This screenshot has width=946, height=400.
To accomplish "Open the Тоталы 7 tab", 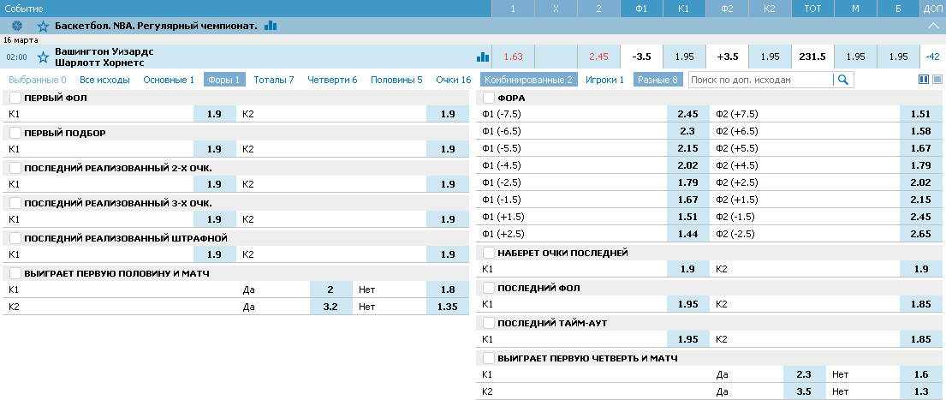I will 274,80.
